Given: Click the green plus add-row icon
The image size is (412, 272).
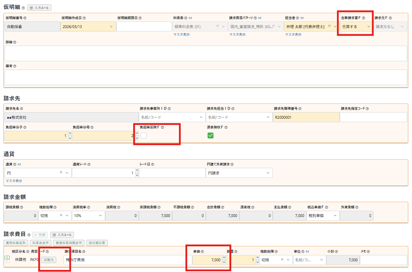Looking at the screenshot, I should click(x=7, y=257).
